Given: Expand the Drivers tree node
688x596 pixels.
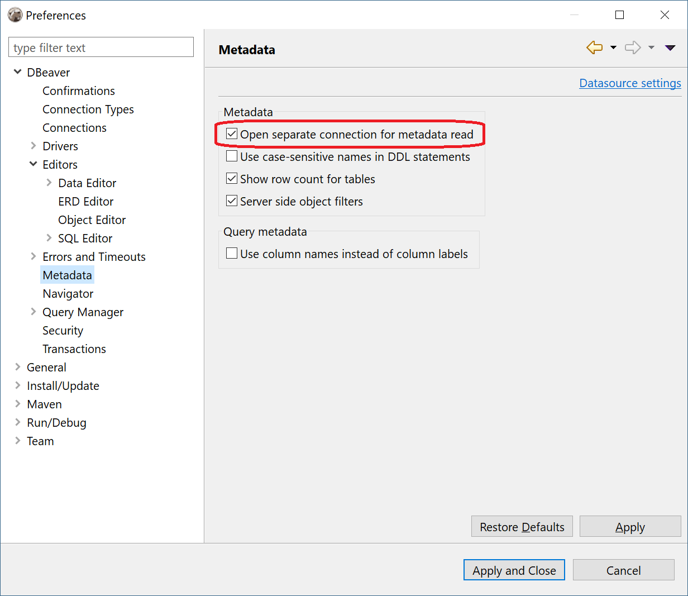Looking at the screenshot, I should click(34, 146).
